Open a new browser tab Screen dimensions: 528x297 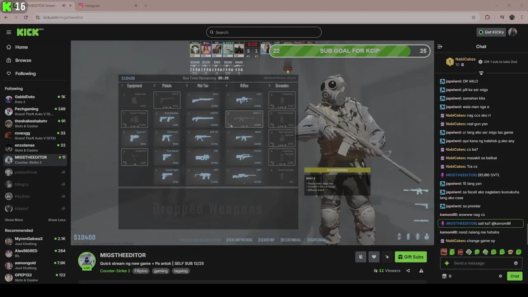click(146, 5)
